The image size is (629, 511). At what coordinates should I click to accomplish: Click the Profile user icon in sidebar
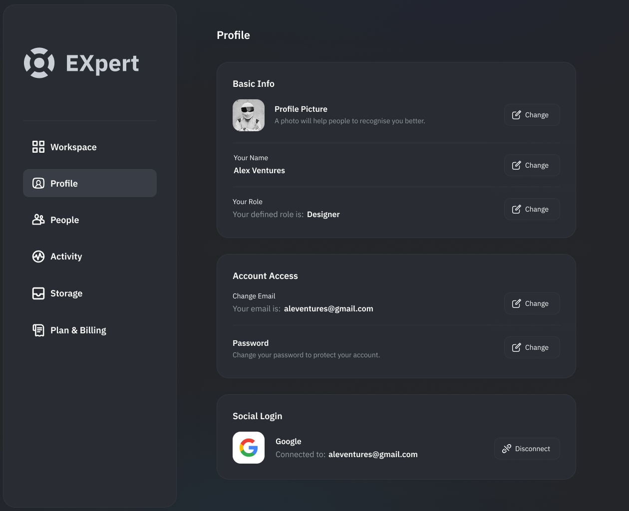pyautogui.click(x=38, y=183)
